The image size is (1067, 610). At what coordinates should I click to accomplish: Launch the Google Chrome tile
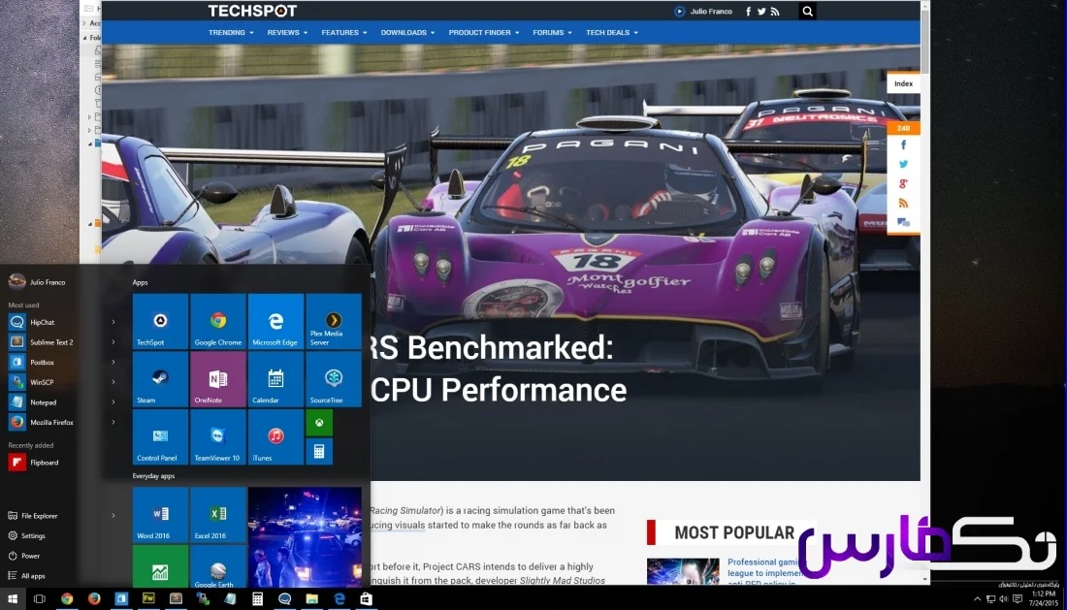point(217,322)
